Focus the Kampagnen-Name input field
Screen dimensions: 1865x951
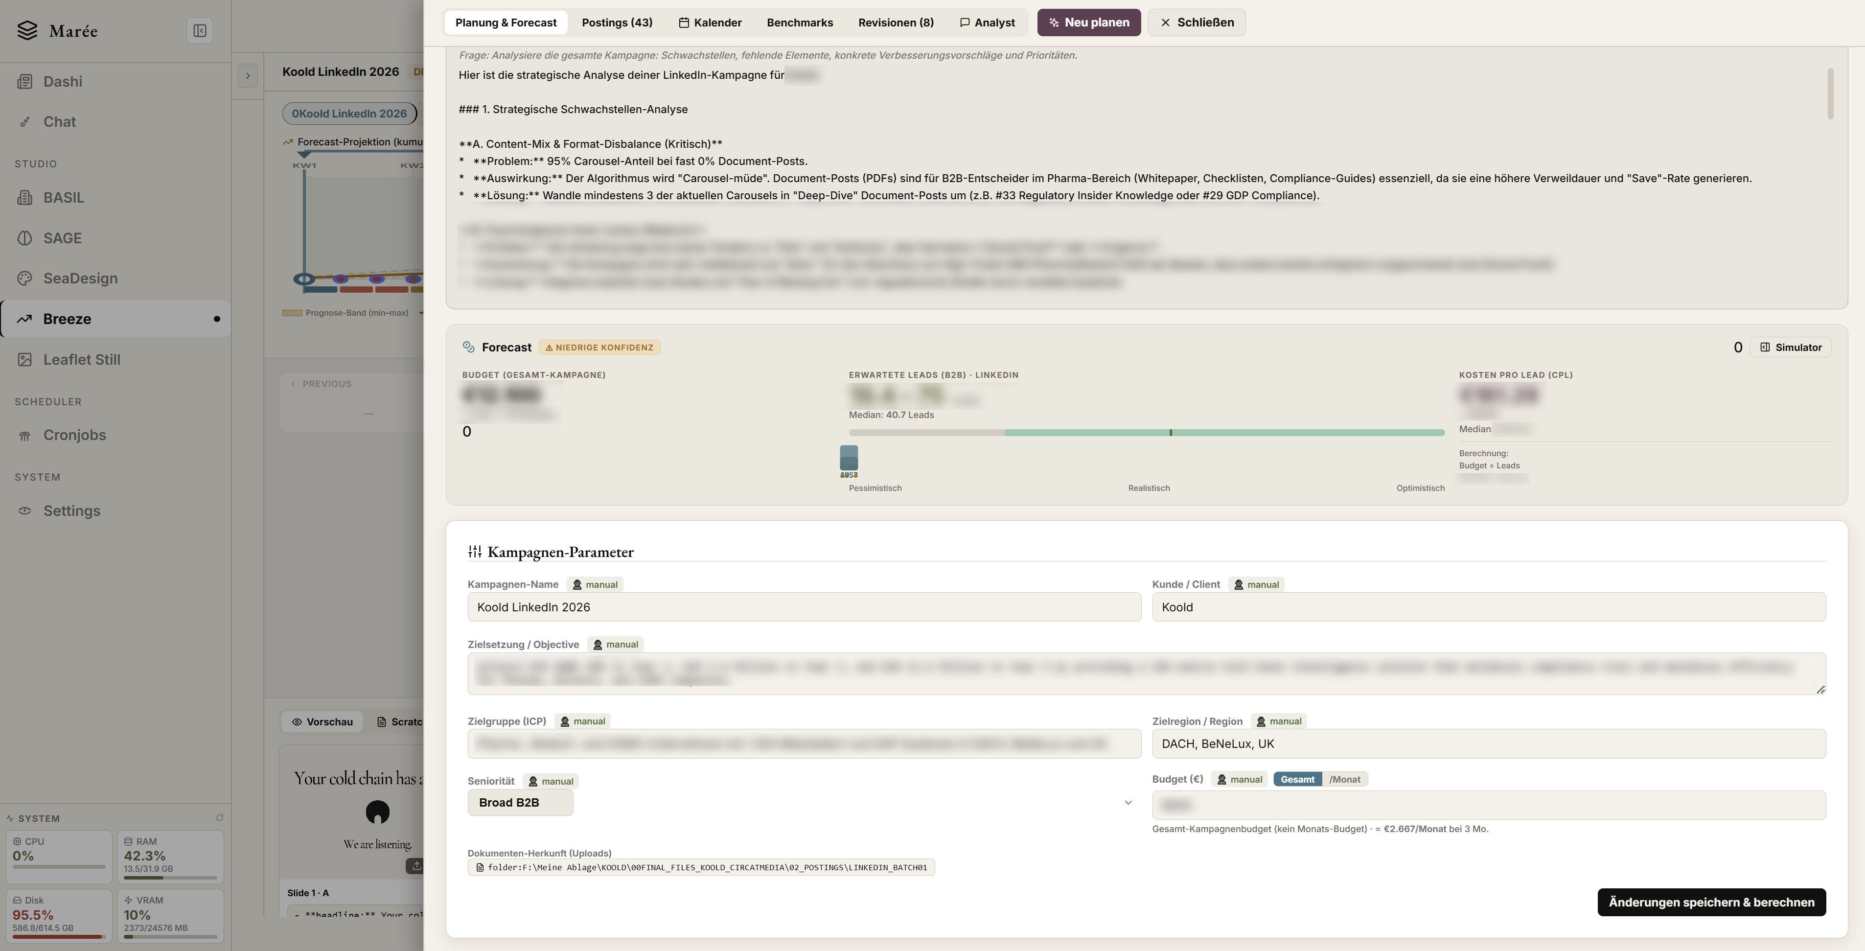pos(805,607)
